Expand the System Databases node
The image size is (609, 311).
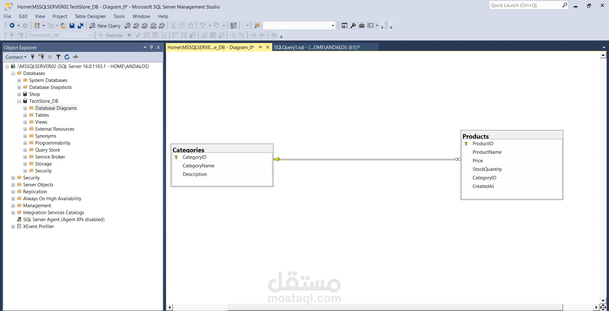click(19, 80)
